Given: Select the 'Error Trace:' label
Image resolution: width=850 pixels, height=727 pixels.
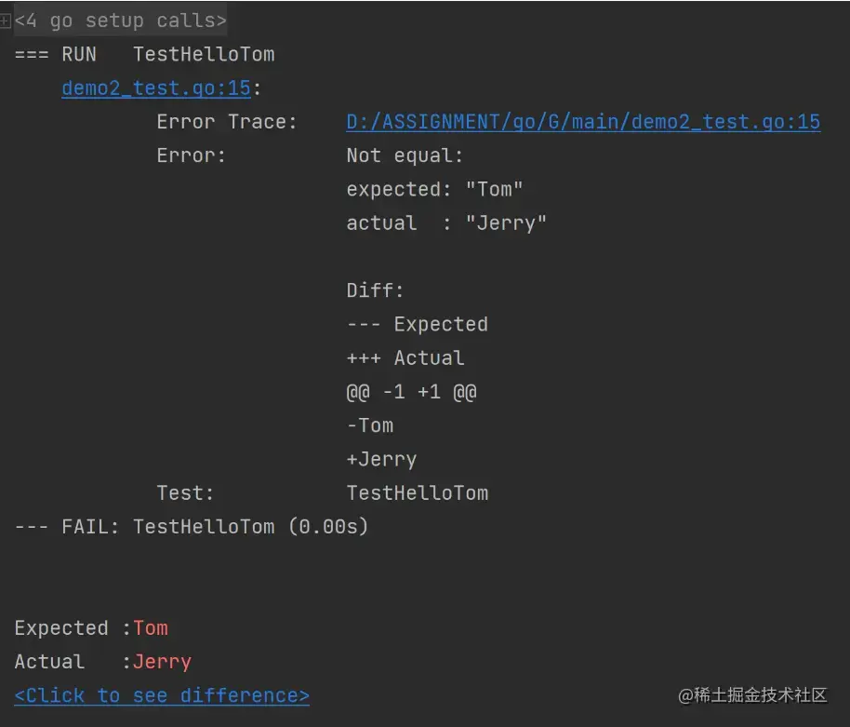Looking at the screenshot, I should click(227, 122).
